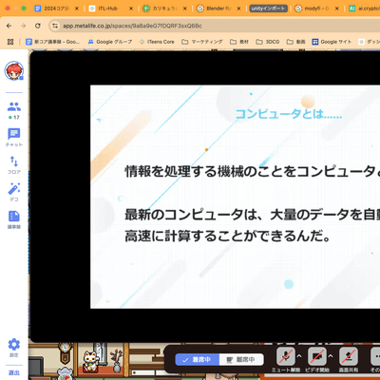Open the 動画 bookmark folder
This screenshot has height=380, width=380.
click(x=296, y=42)
